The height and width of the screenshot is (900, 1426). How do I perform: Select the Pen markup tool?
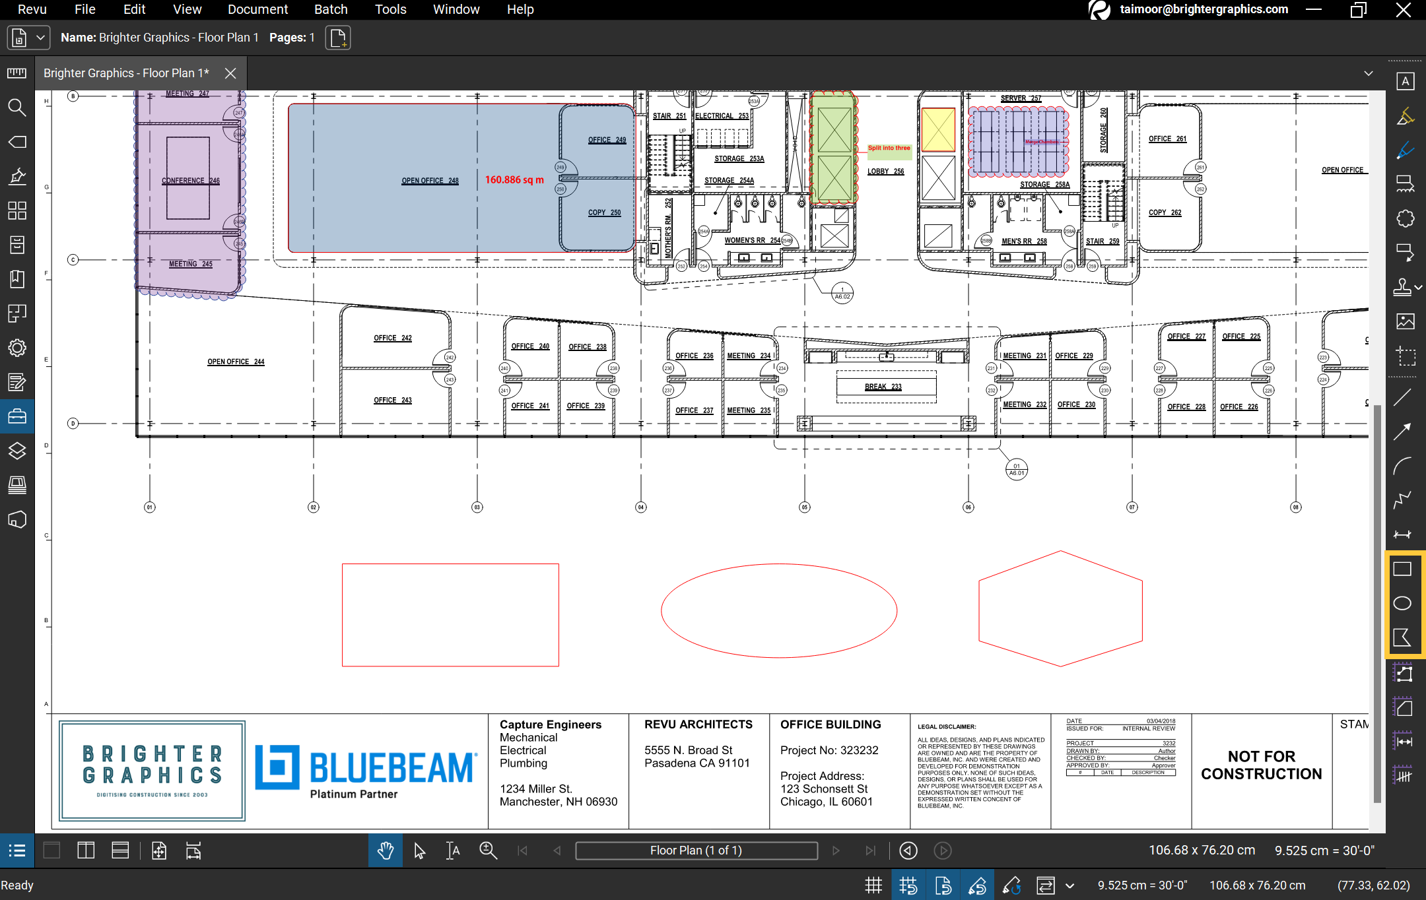point(1405,150)
